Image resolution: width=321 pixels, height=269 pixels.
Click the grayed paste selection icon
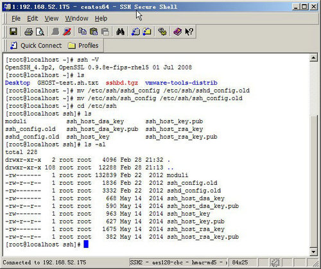[x=105, y=31]
